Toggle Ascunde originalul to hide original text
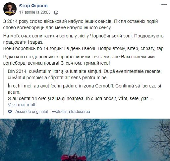Screen dimensions: 170x161 click(x=31, y=112)
